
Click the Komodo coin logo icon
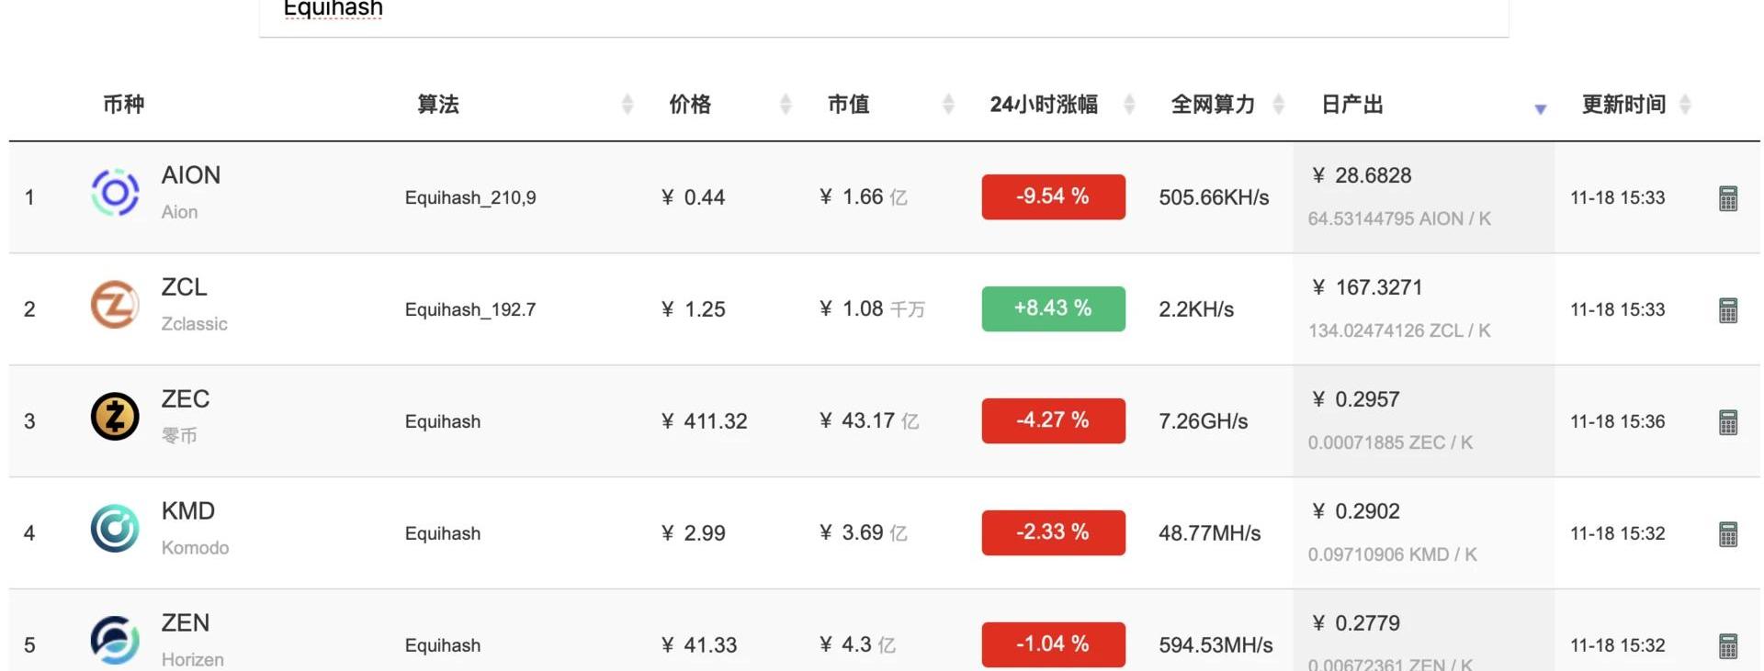pyautogui.click(x=115, y=529)
